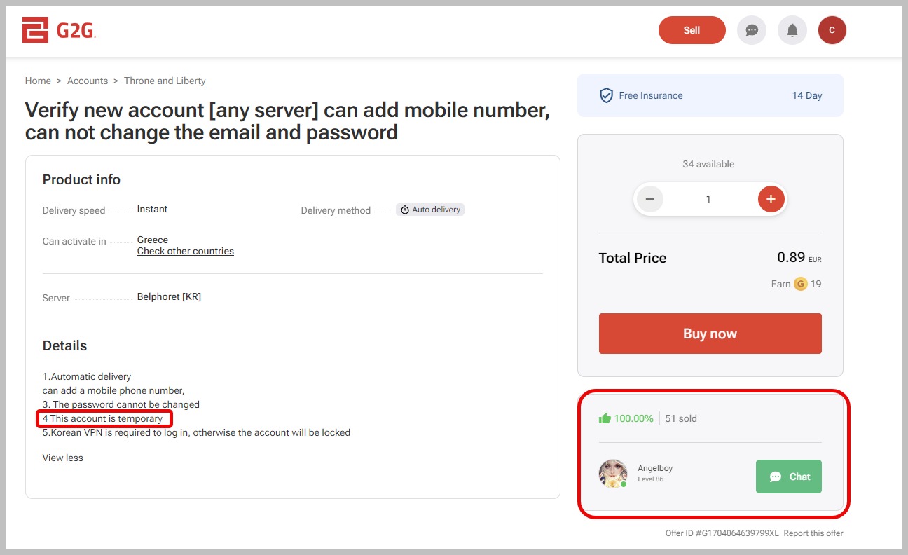Screen dimensions: 908x555
Task: Click the 'Product info' heading
Action: coord(81,179)
